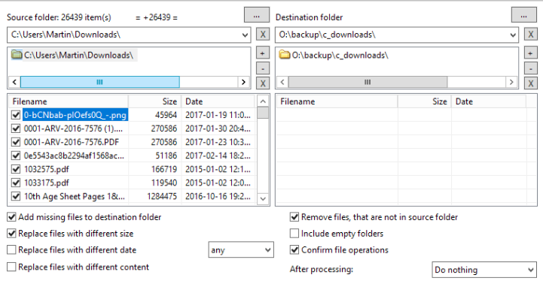543x287 pixels.
Task: Open the After processing Do nothing dropdown
Action: (484, 270)
